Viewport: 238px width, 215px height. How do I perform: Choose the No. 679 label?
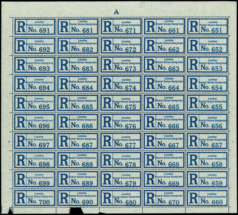[121, 179]
